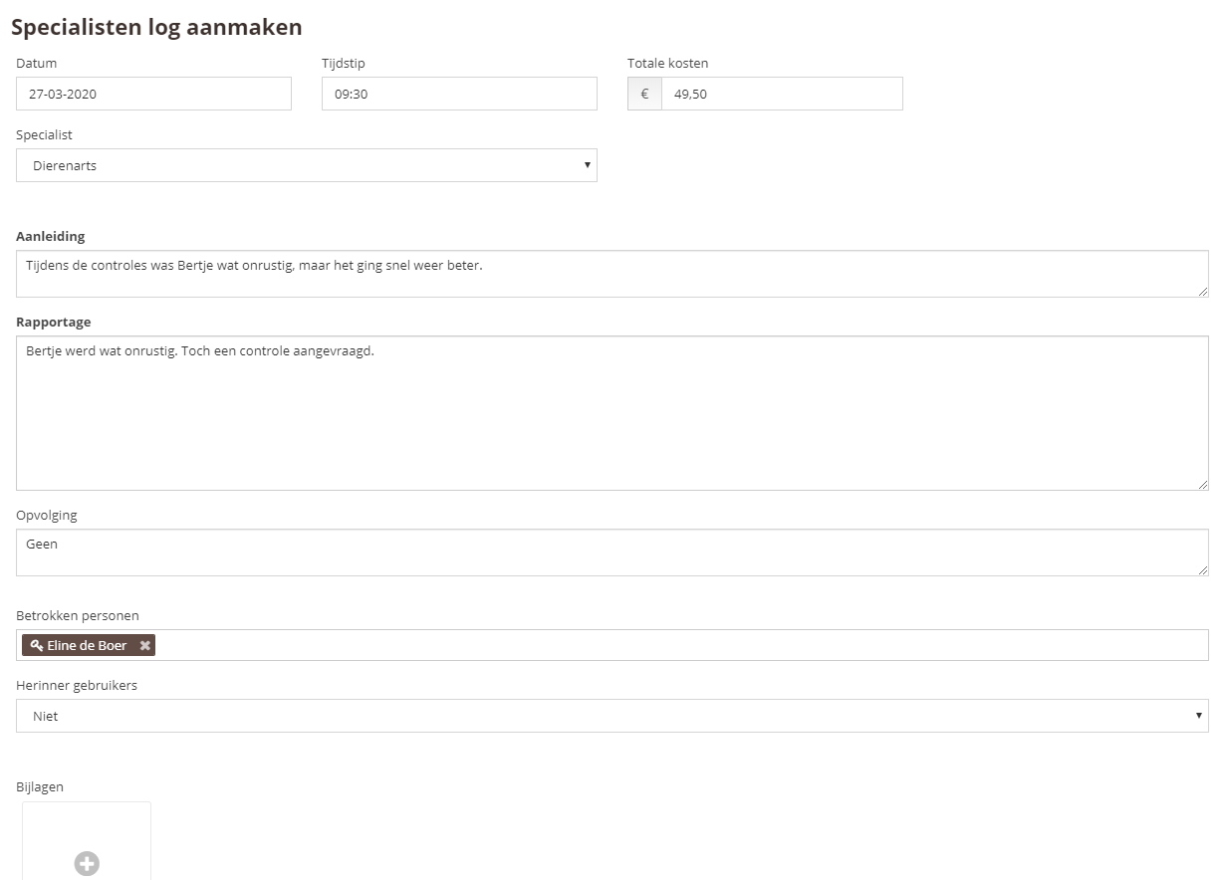Click into the Rapportage text area
The height and width of the screenshot is (880, 1225).
coord(612,413)
